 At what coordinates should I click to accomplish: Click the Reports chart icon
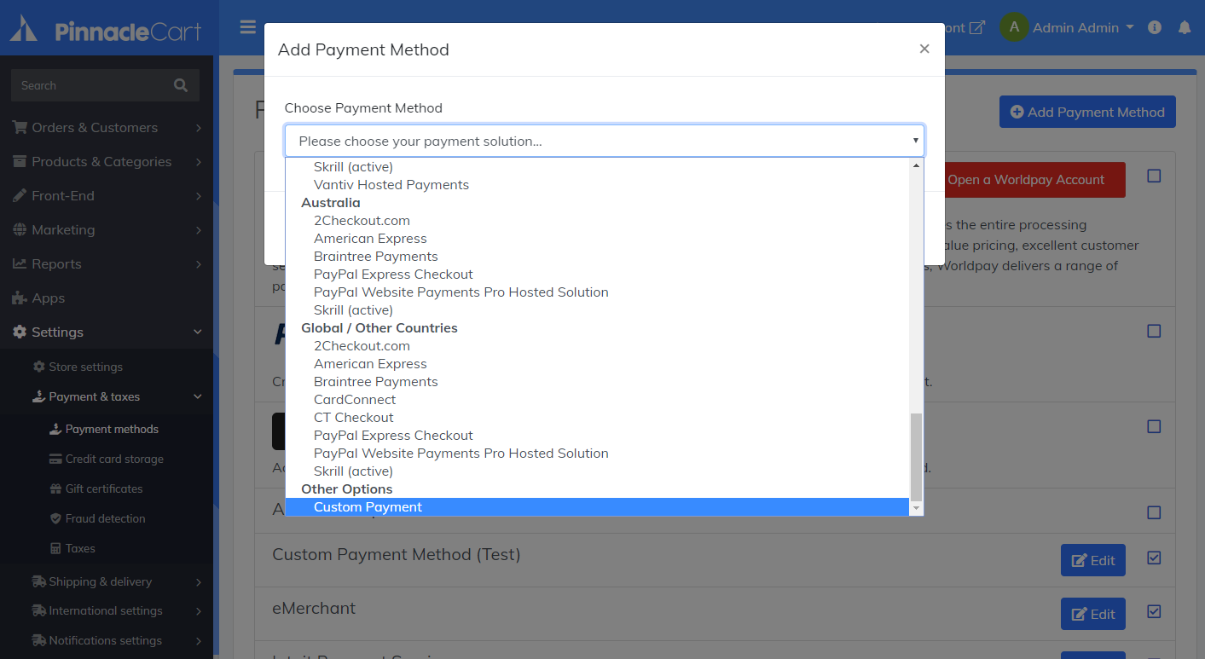[x=20, y=263]
